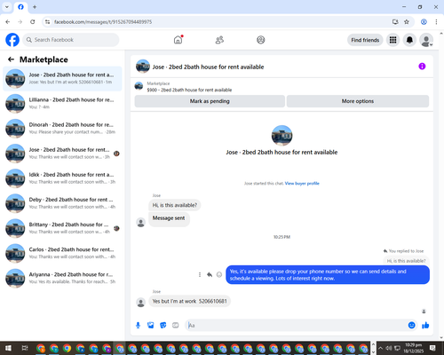Show hidden system tray icons
The image size is (444, 355).
click(x=381, y=348)
